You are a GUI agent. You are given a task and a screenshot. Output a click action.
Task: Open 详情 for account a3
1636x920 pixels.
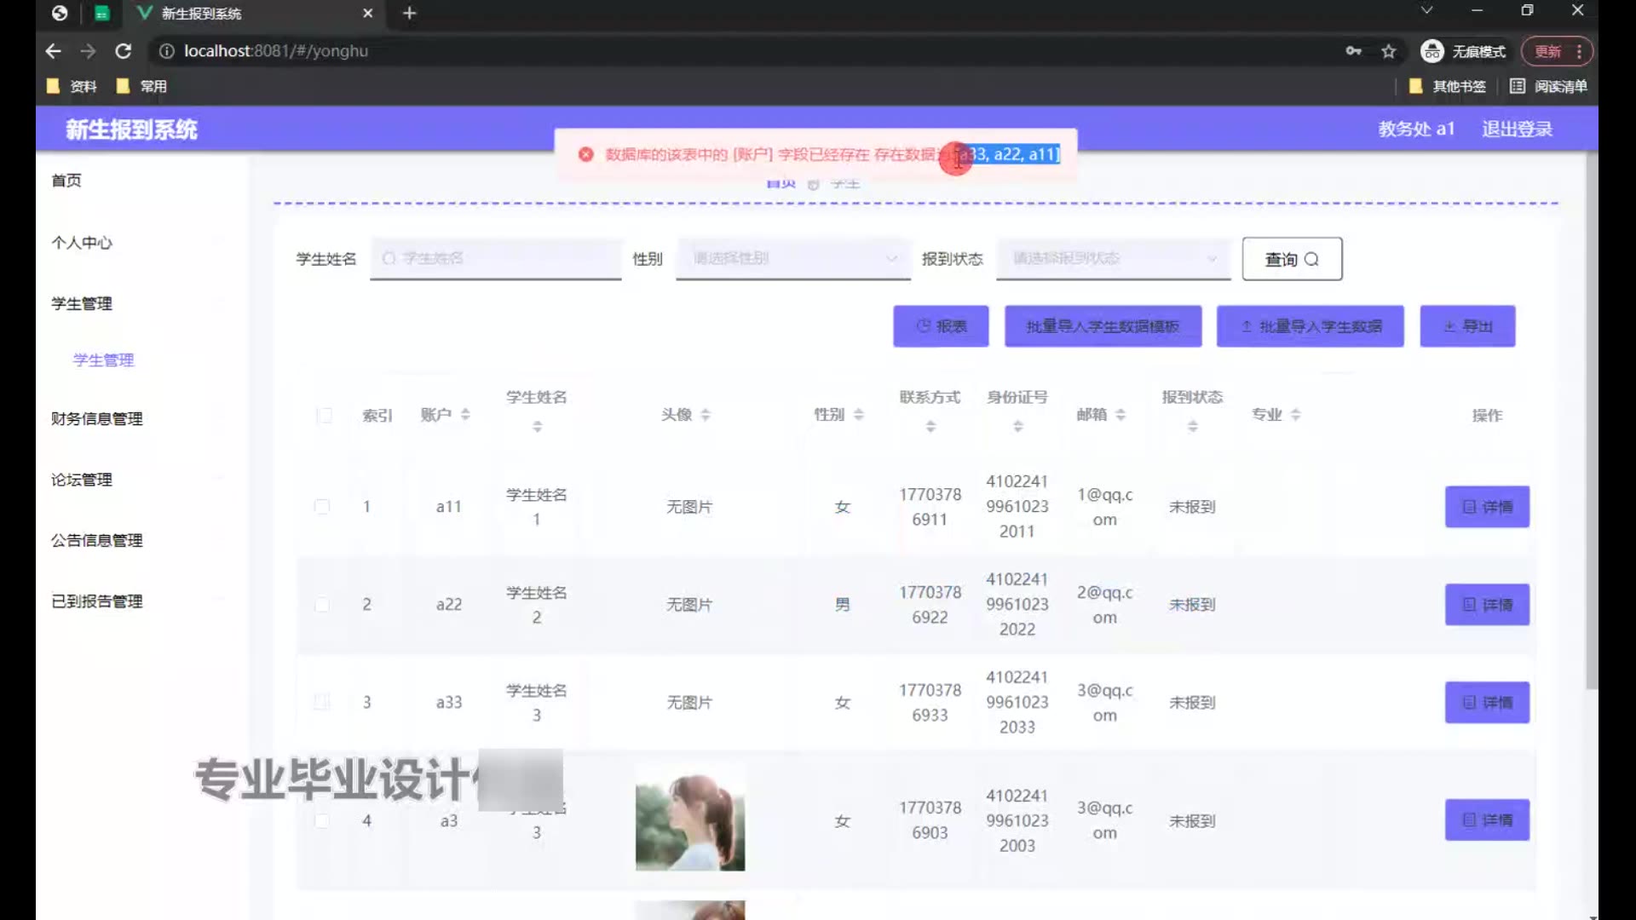(x=1487, y=820)
